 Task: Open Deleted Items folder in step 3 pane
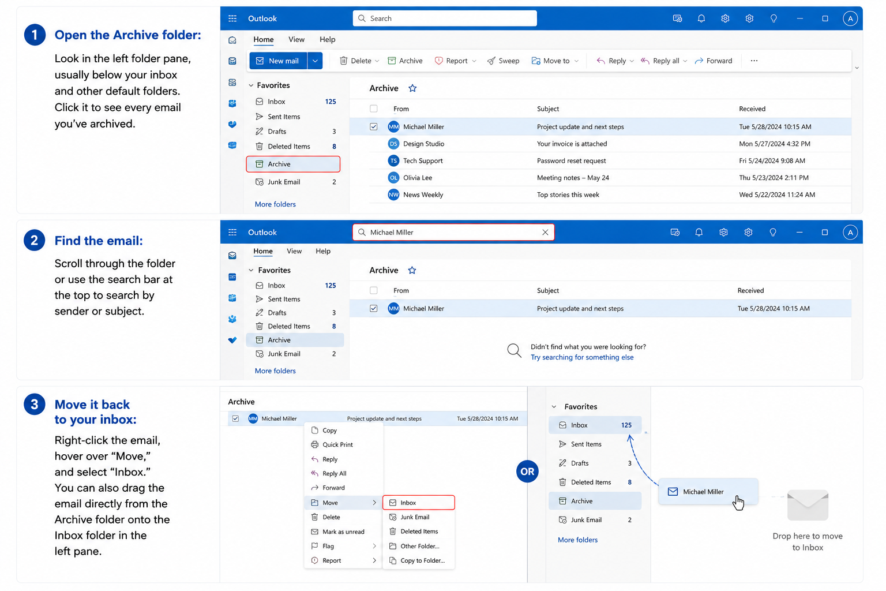pyautogui.click(x=595, y=482)
